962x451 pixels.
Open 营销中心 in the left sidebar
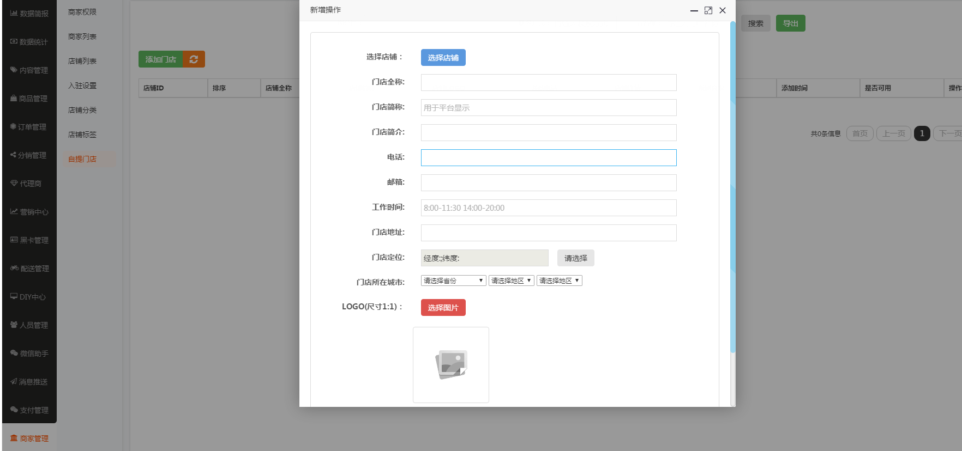(29, 212)
